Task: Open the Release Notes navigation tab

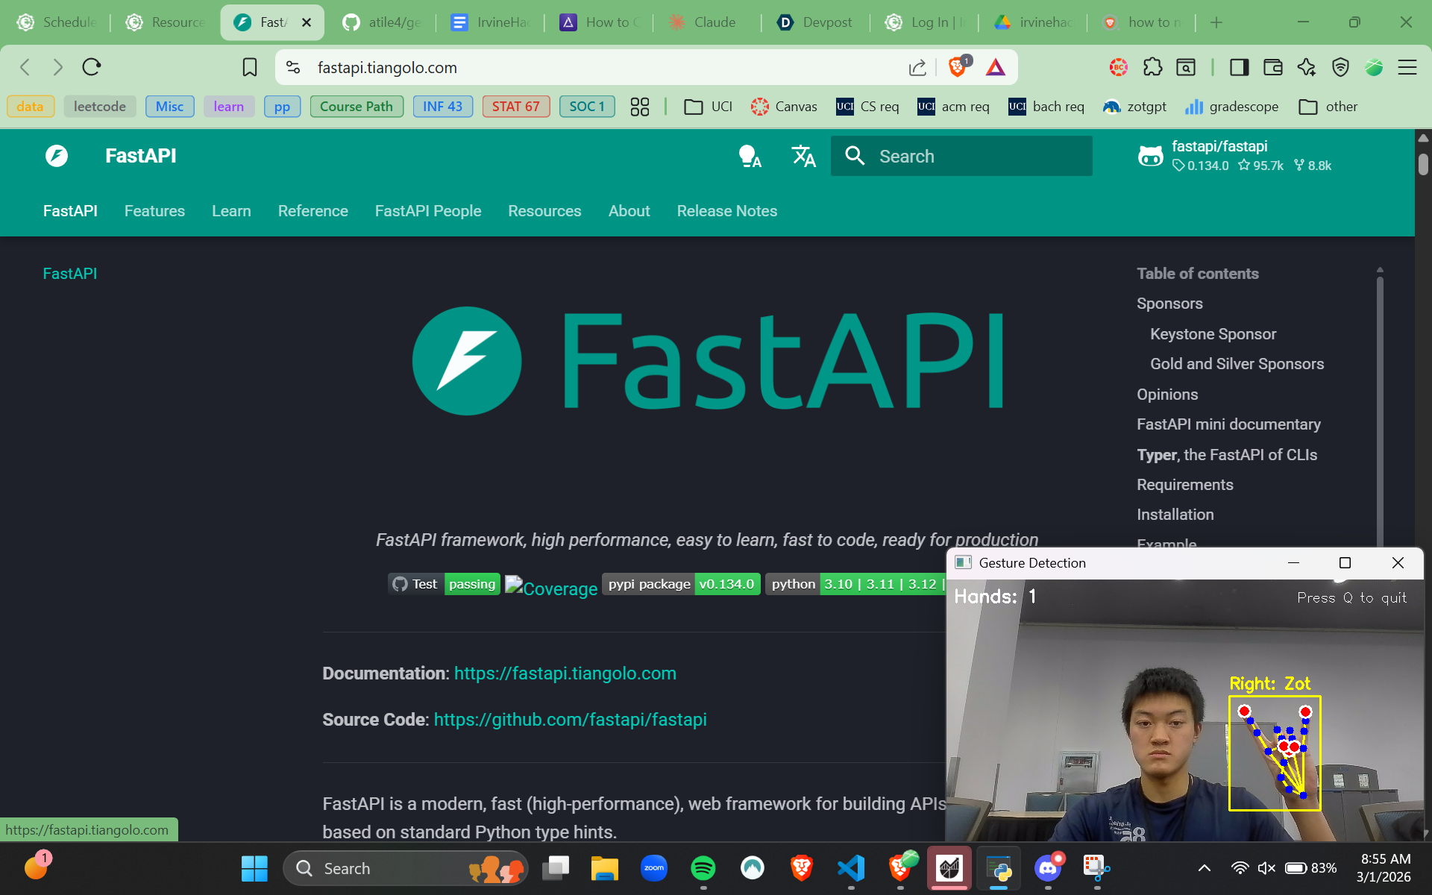Action: tap(726, 211)
